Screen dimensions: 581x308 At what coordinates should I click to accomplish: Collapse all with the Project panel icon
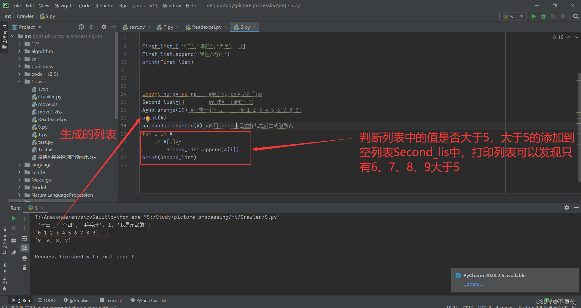tap(91, 27)
